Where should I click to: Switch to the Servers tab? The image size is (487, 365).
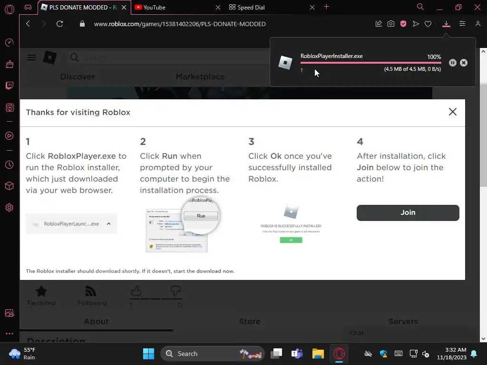[403, 322]
